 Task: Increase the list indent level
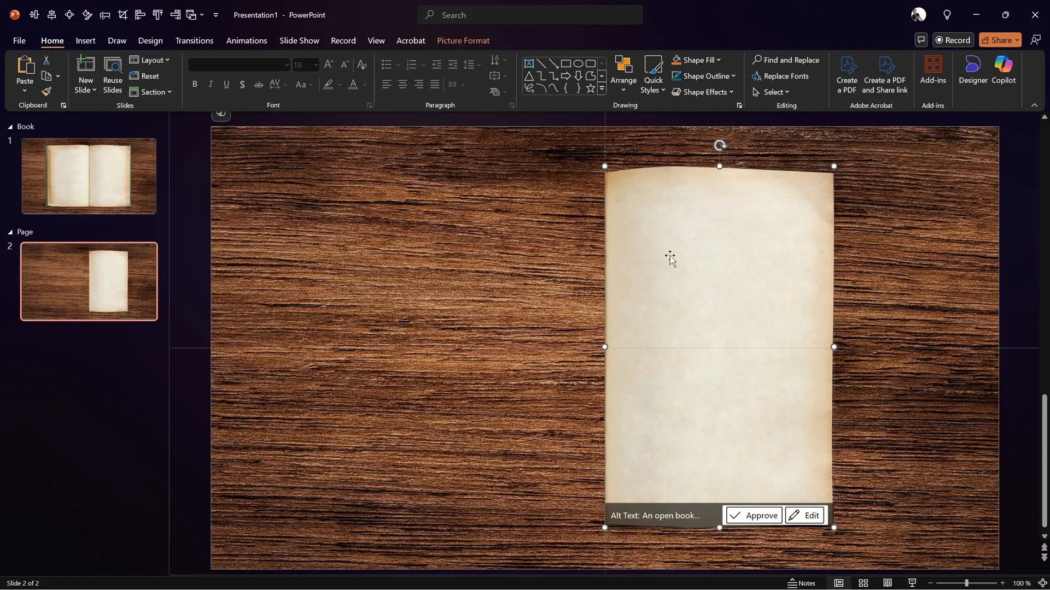[x=453, y=64]
